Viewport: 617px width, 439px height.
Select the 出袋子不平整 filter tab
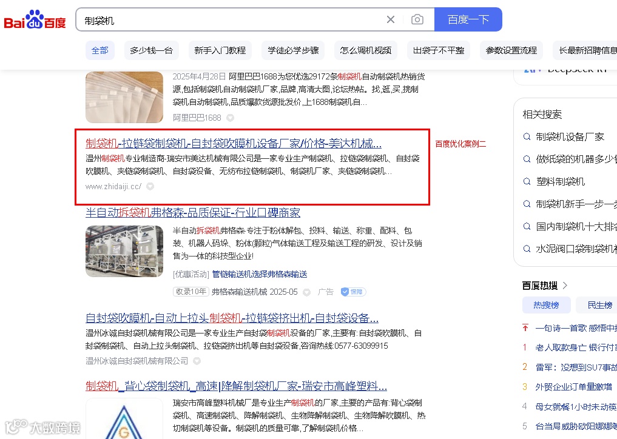(439, 50)
